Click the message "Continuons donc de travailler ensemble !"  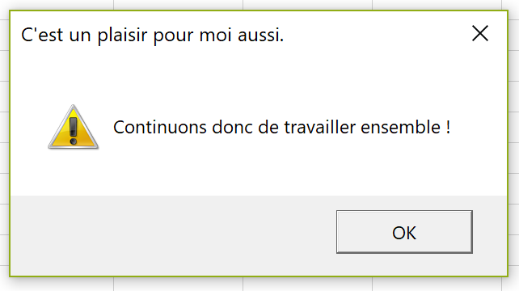pyautogui.click(x=281, y=127)
